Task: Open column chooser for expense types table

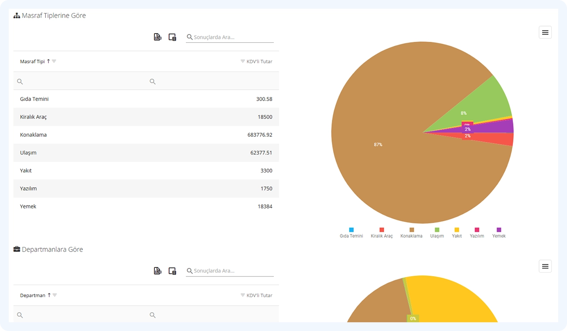Action: 172,37
